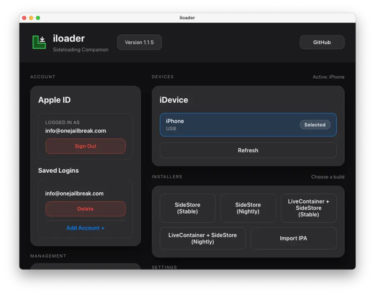This screenshot has width=375, height=295.
Task: Click Import IPA button
Action: pos(293,238)
